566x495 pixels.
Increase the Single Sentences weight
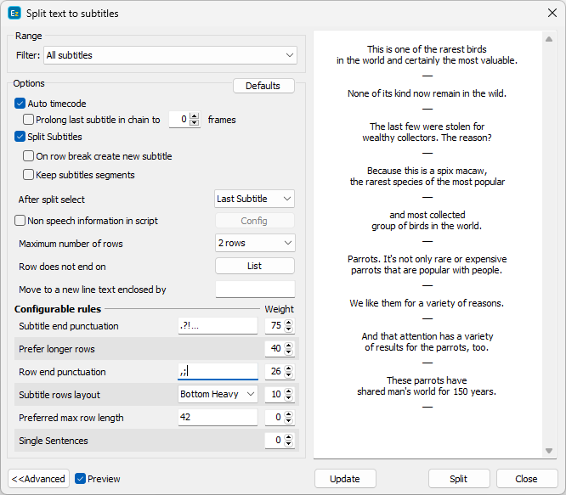pos(290,436)
